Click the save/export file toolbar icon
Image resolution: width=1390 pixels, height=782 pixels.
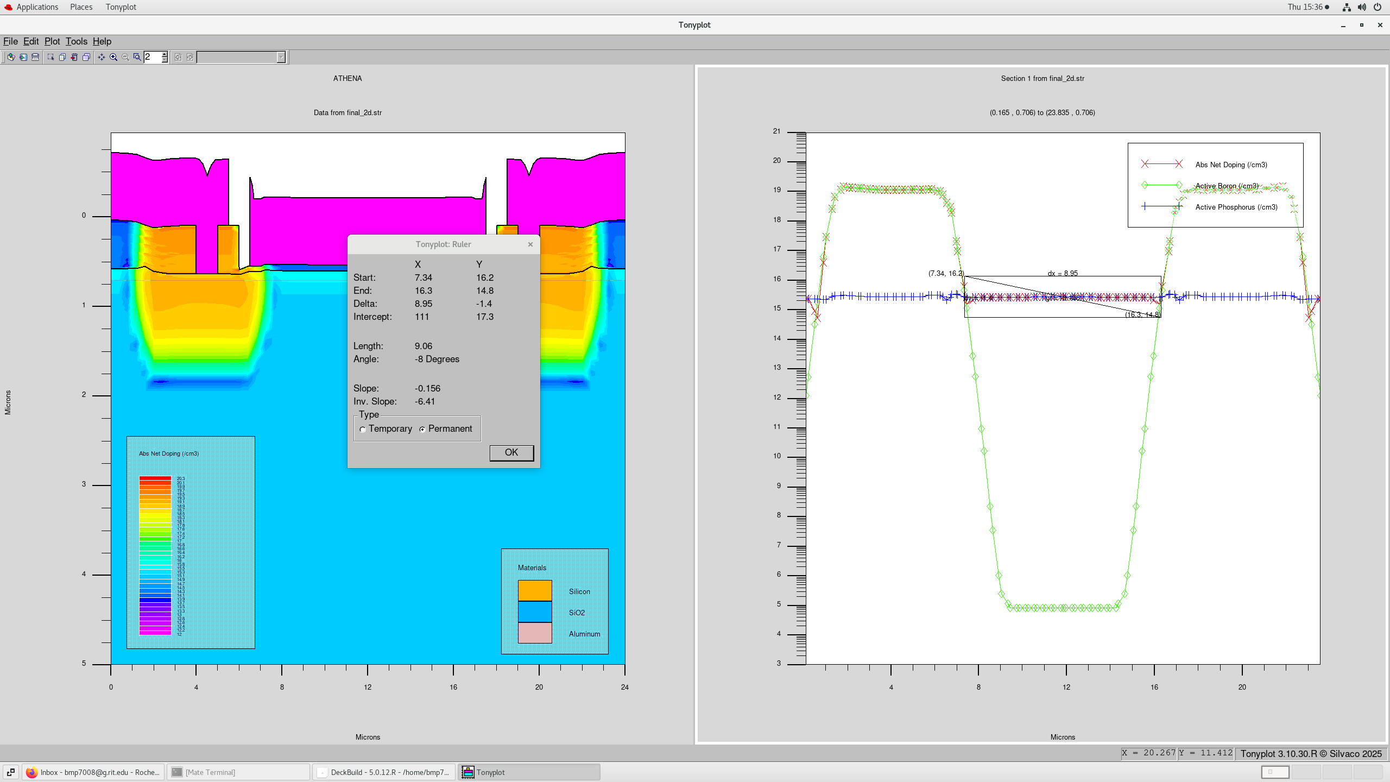coord(23,57)
